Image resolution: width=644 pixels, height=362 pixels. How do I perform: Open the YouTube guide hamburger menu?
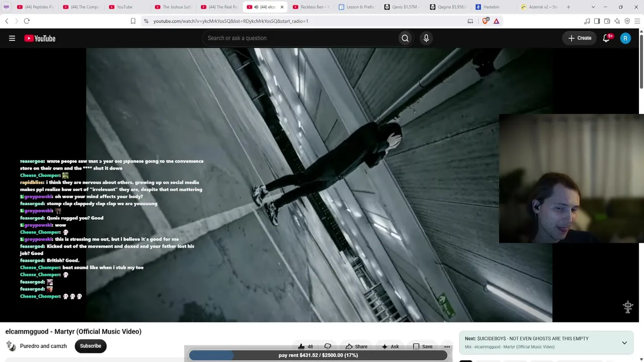(x=12, y=38)
